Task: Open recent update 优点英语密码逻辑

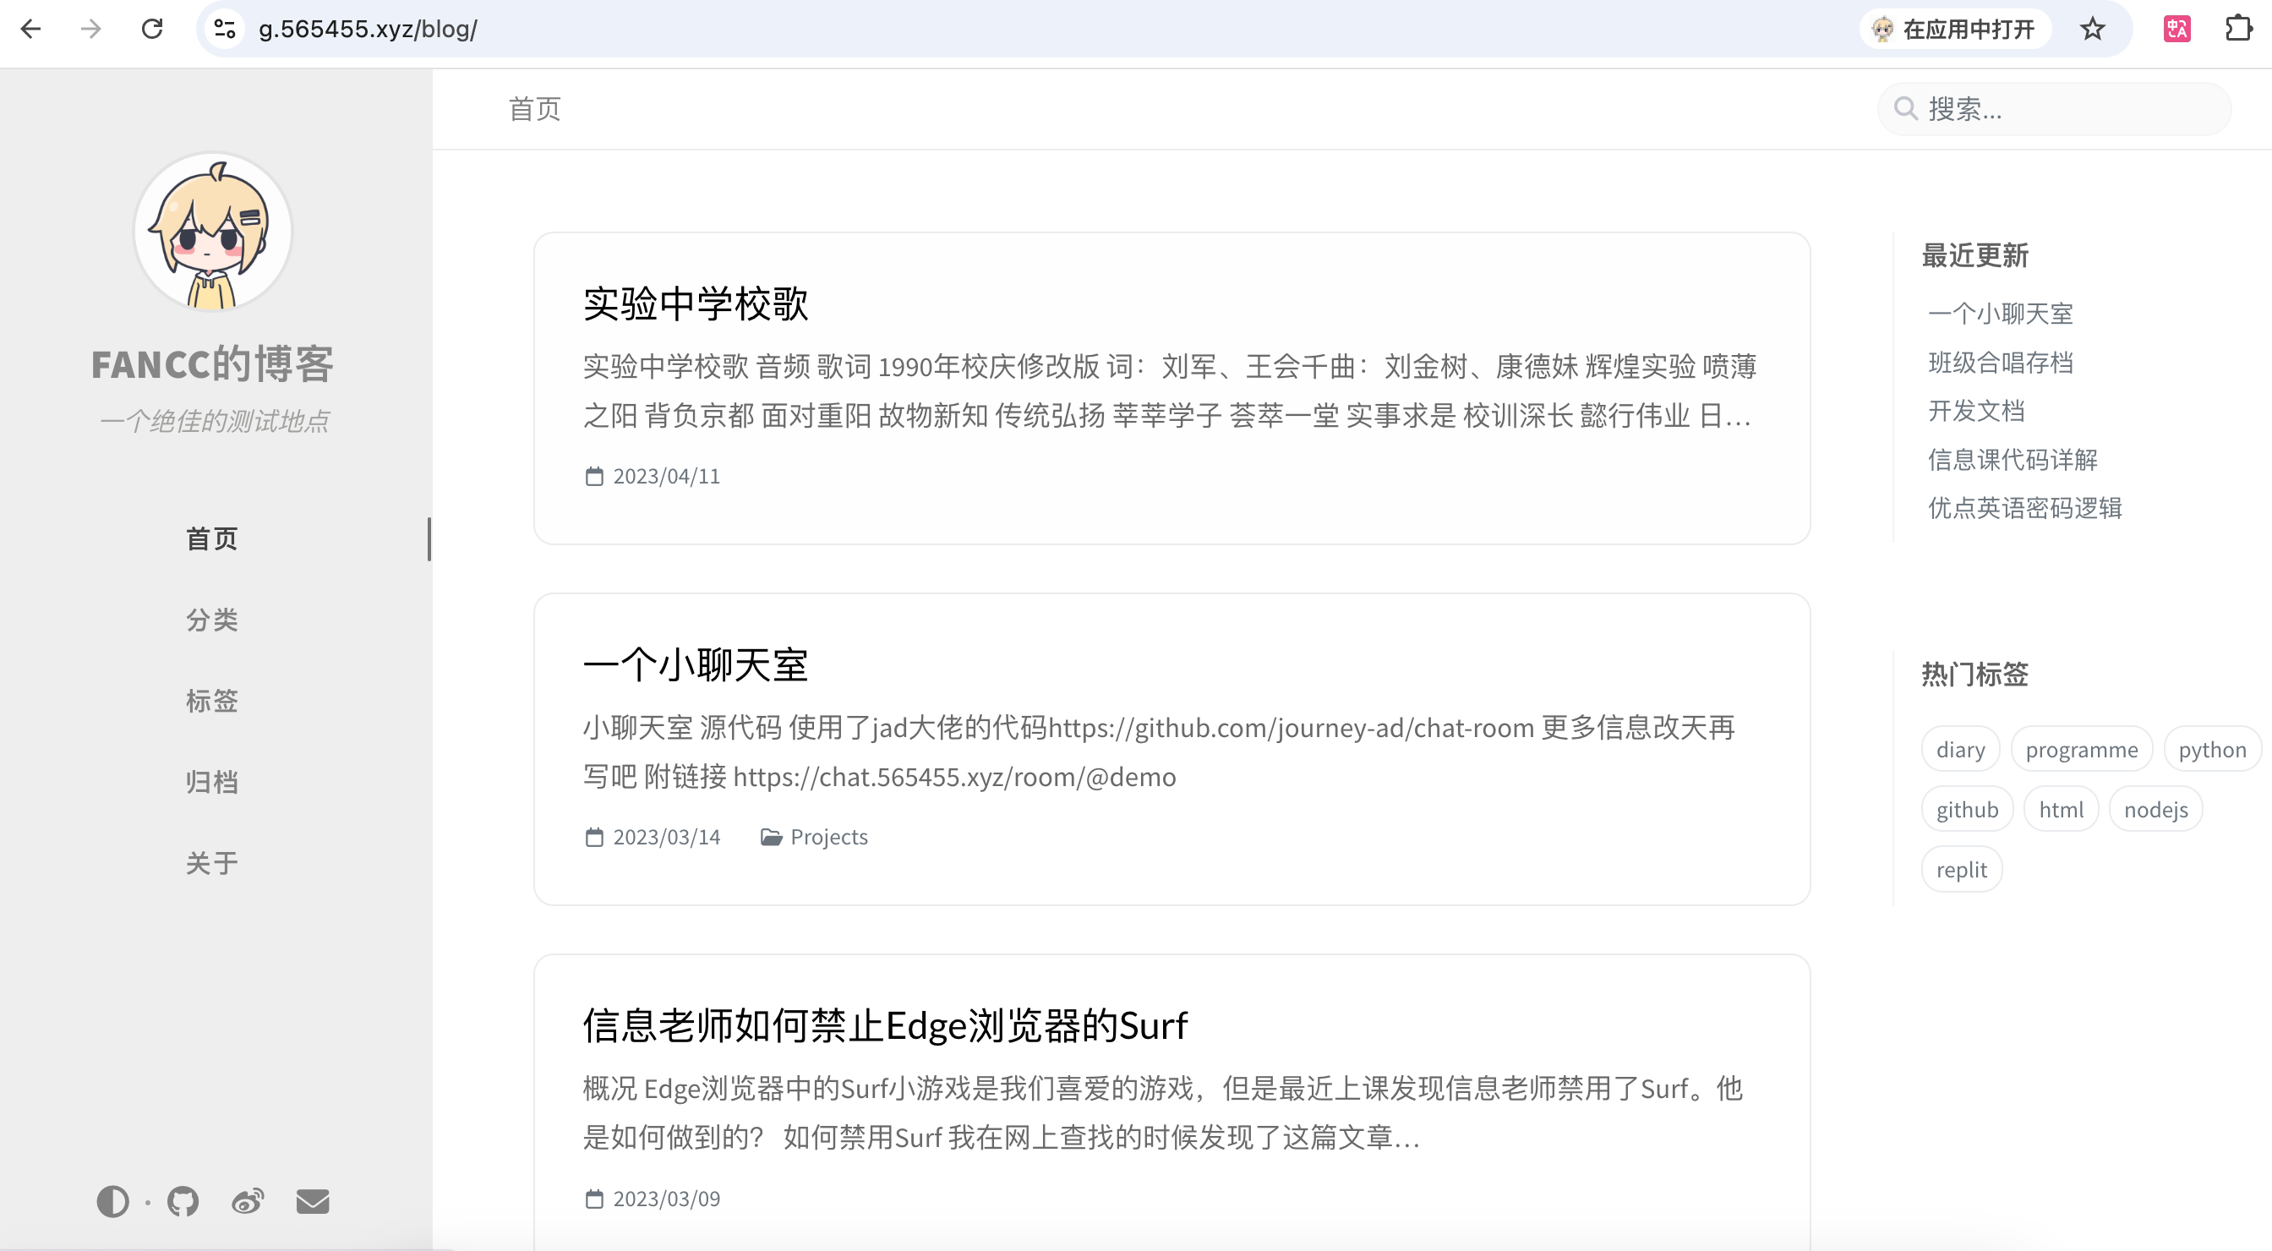Action: [2025, 507]
